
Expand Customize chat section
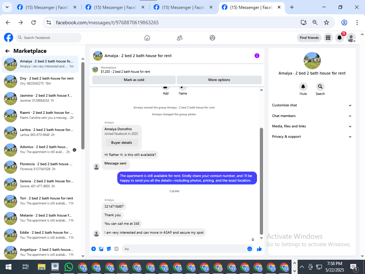[312, 105]
